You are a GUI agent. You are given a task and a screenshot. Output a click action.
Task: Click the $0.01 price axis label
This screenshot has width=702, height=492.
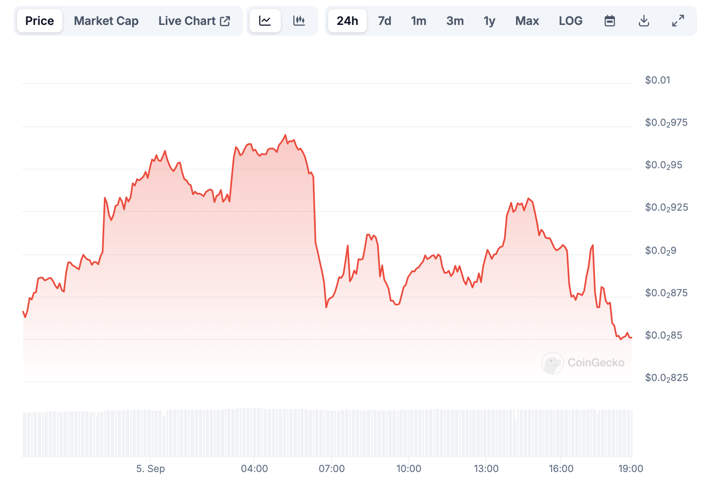[x=658, y=80]
